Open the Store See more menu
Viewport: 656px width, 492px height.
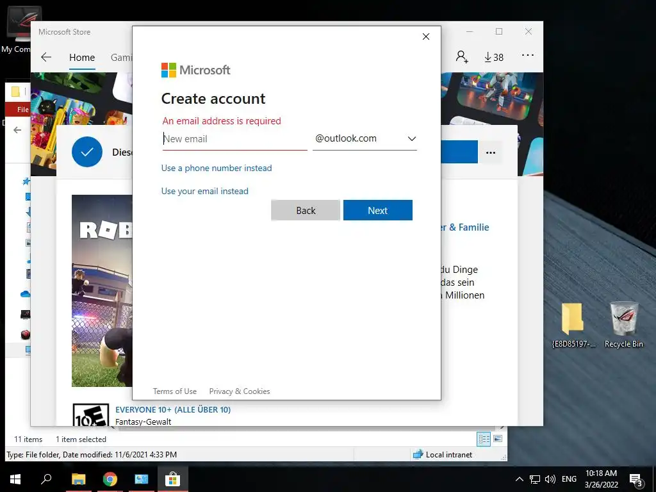528,55
